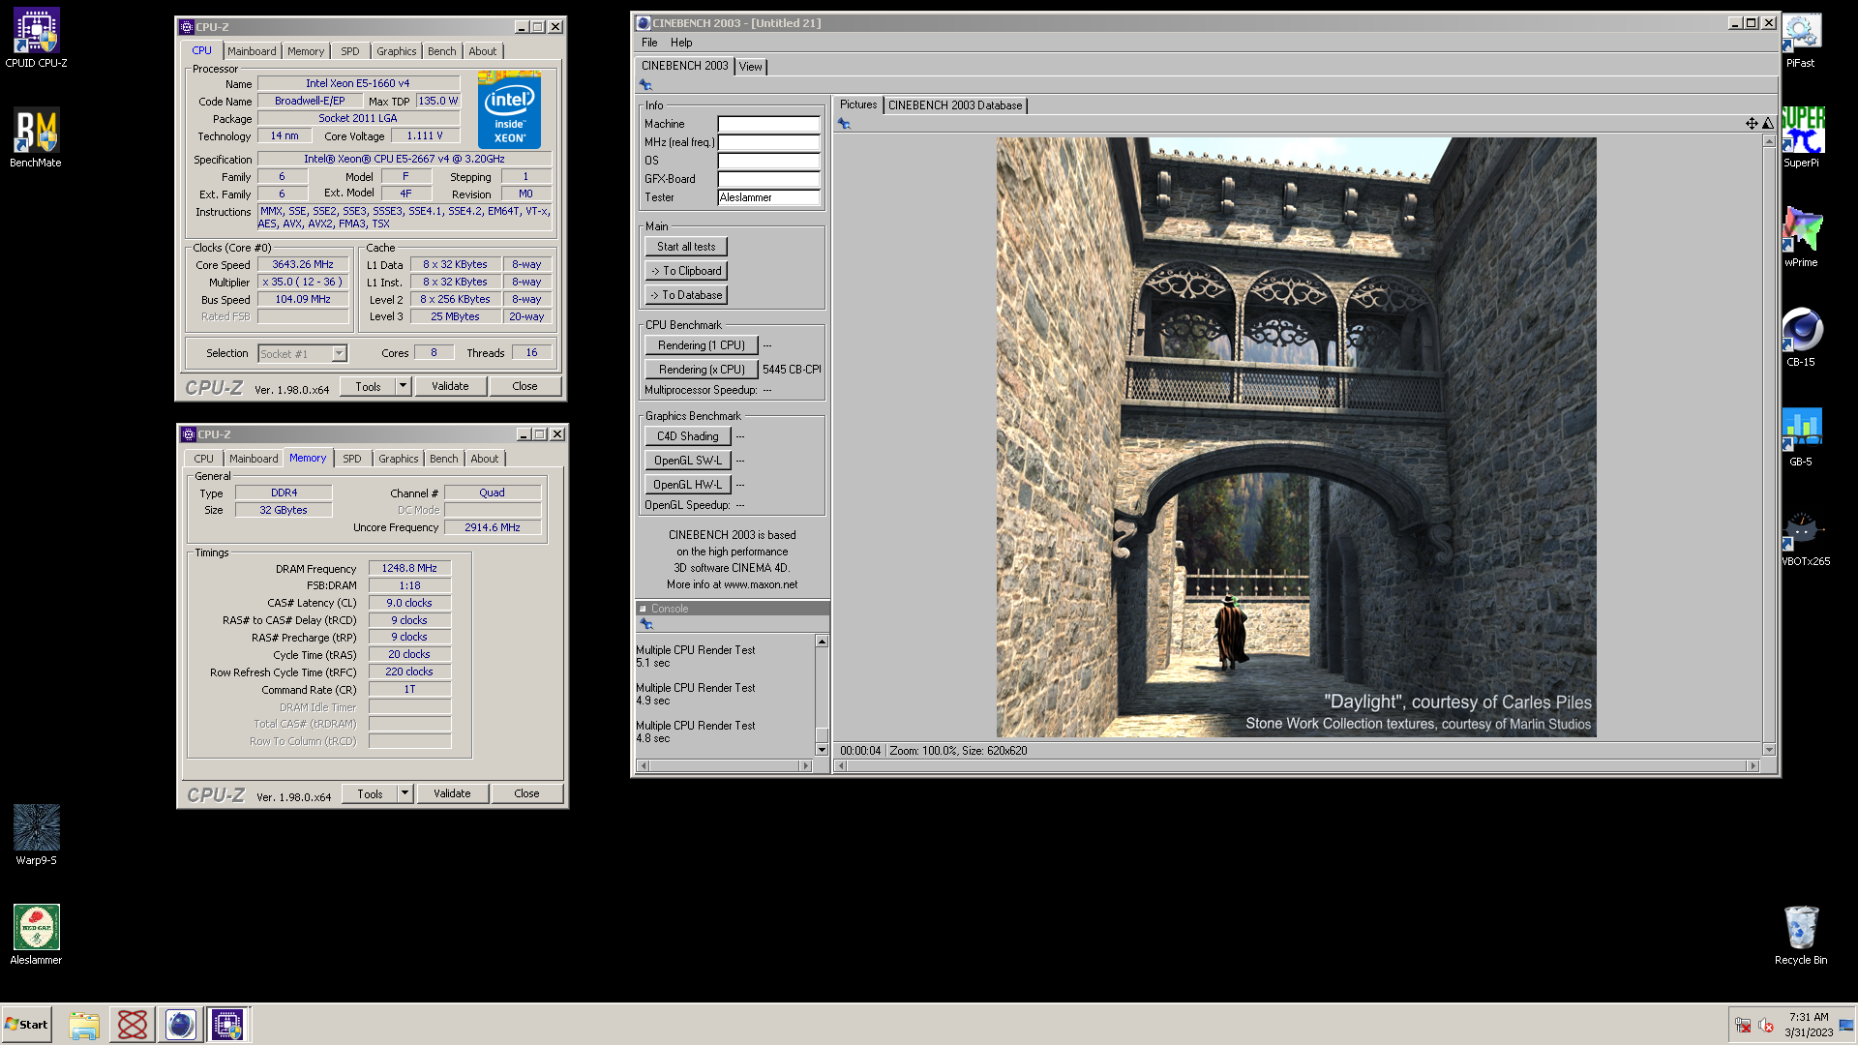The image size is (1858, 1045).
Task: Open the file explorer taskbar icon
Action: 84,1025
